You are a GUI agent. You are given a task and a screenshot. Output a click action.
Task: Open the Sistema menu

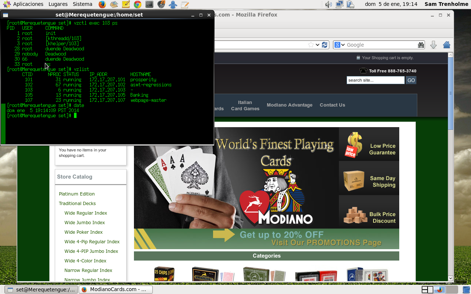[x=82, y=4]
